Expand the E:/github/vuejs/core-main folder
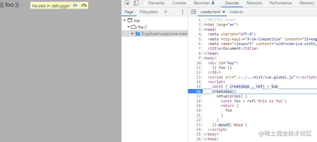Viewport: 317px width, 142px height. click(x=133, y=33)
